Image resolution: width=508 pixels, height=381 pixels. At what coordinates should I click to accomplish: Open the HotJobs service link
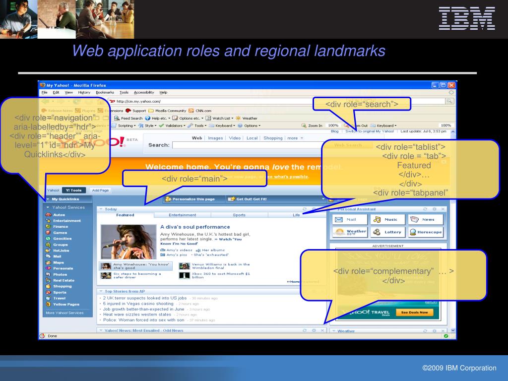point(61,251)
